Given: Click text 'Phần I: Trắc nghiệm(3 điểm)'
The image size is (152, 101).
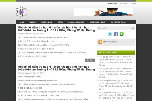Looking at the screenshot, I should coord(29,77).
